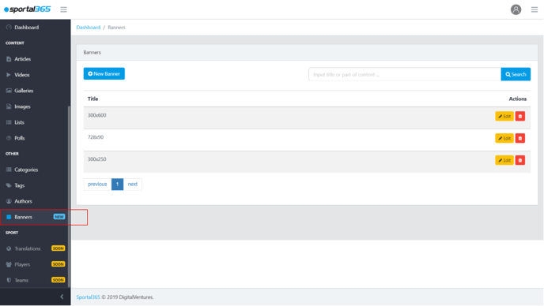Edit the 728x90 banner
544x306 pixels.
(x=504, y=139)
